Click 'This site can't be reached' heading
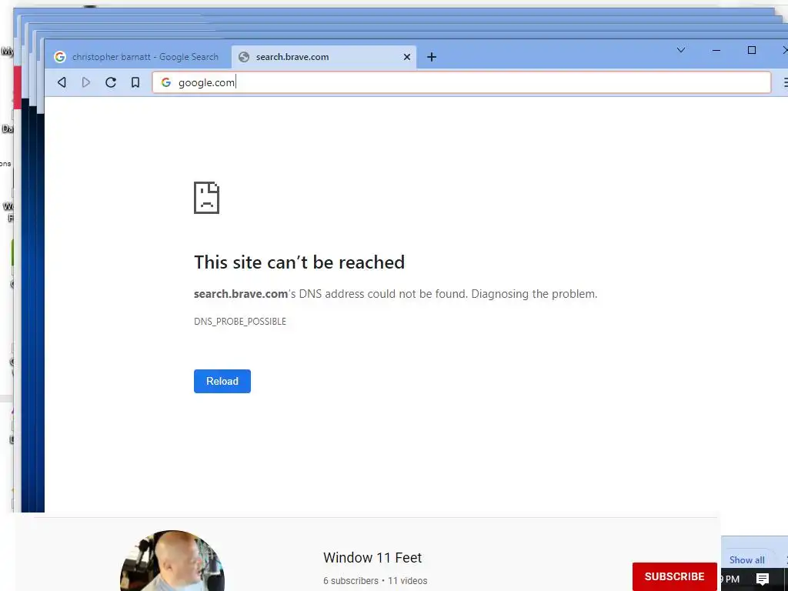 [x=299, y=262]
